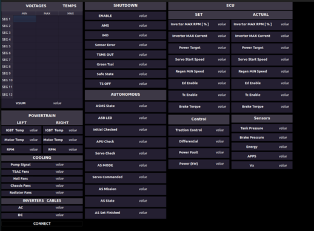
Task: Click Inverter MAX Current label under SET
Action: click(190, 36)
